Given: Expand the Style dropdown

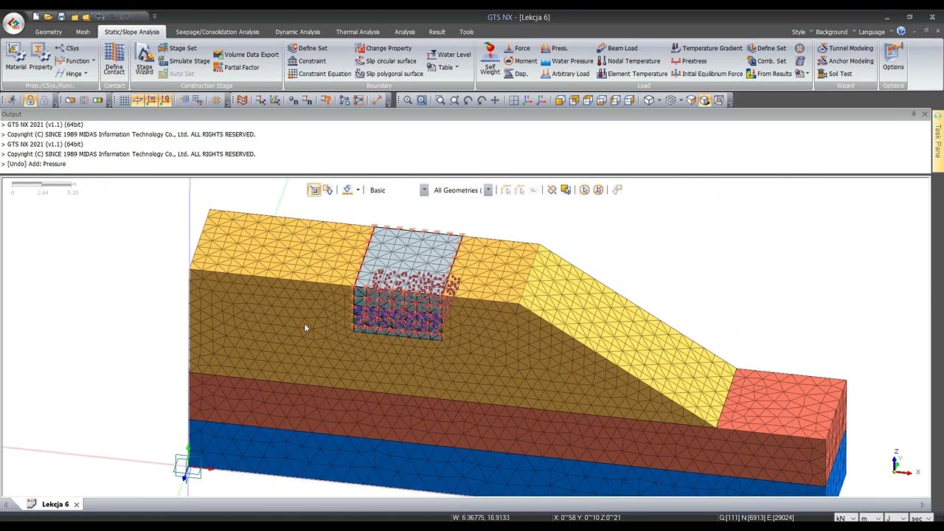Looking at the screenshot, I should (x=802, y=32).
